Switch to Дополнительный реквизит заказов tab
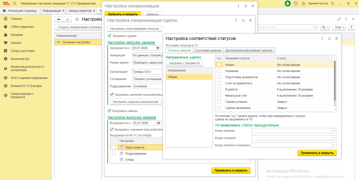 pyautogui.click(x=249, y=50)
